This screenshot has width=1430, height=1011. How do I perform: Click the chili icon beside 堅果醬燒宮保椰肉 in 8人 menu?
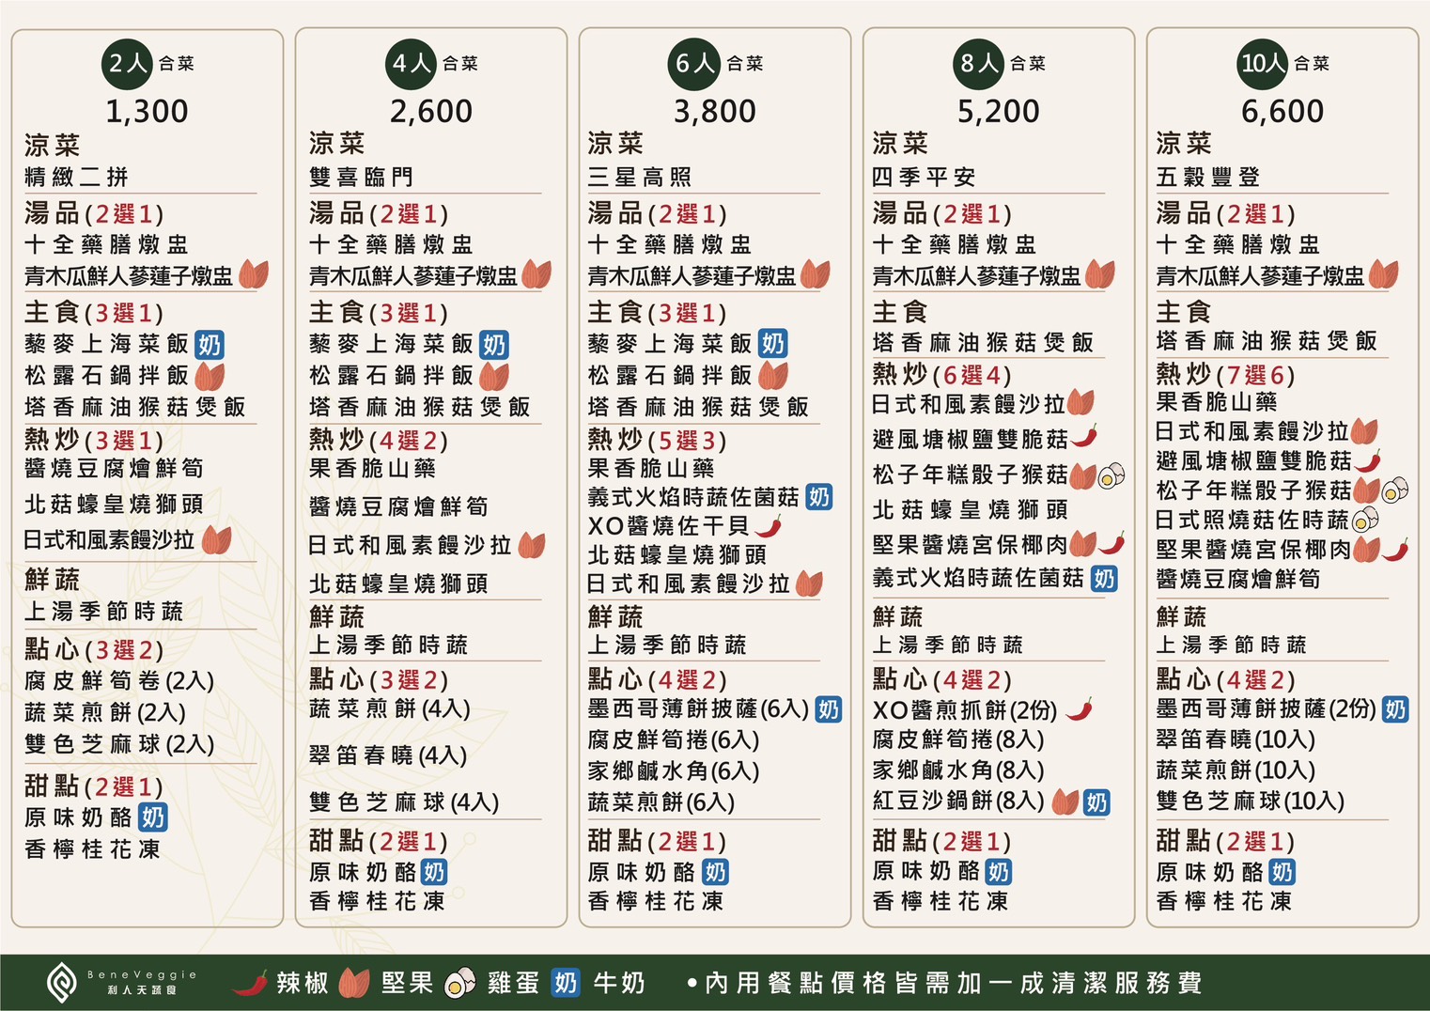click(1112, 543)
